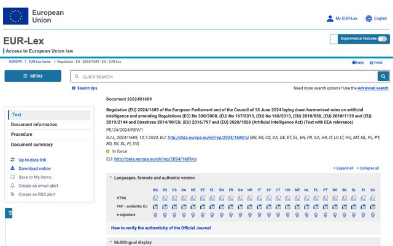Open the PDF authentic OJ in Spanish (ES)
Screen dimensions: 393x246
click(165, 207)
